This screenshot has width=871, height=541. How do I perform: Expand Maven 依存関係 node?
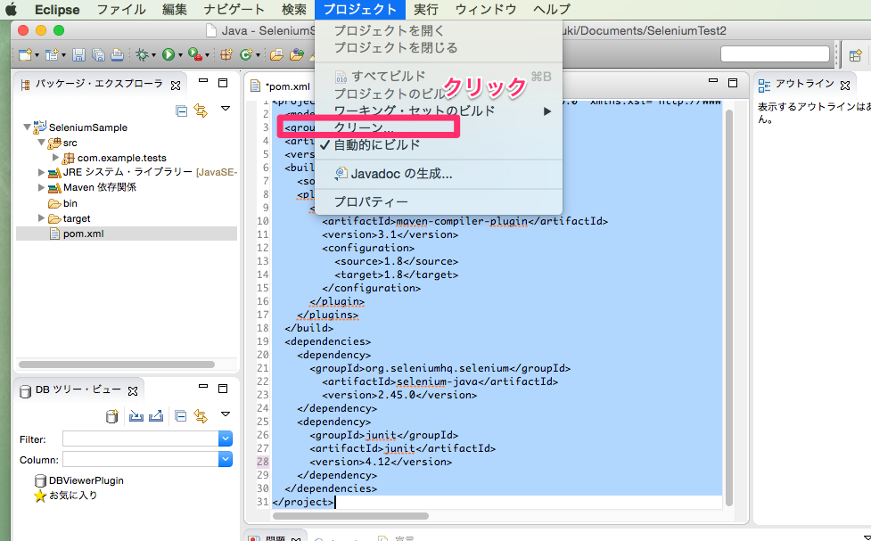coord(41,187)
